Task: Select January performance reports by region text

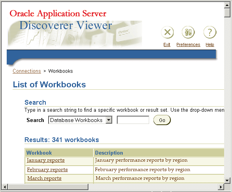Action: [141, 160]
